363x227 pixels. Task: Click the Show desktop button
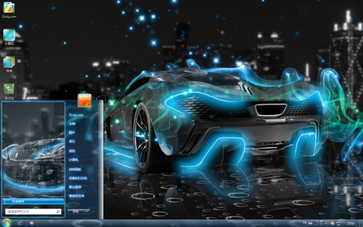[361, 223]
